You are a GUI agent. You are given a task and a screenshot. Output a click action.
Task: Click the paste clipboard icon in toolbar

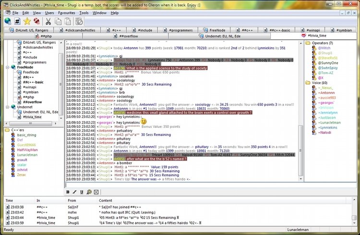(67, 21)
